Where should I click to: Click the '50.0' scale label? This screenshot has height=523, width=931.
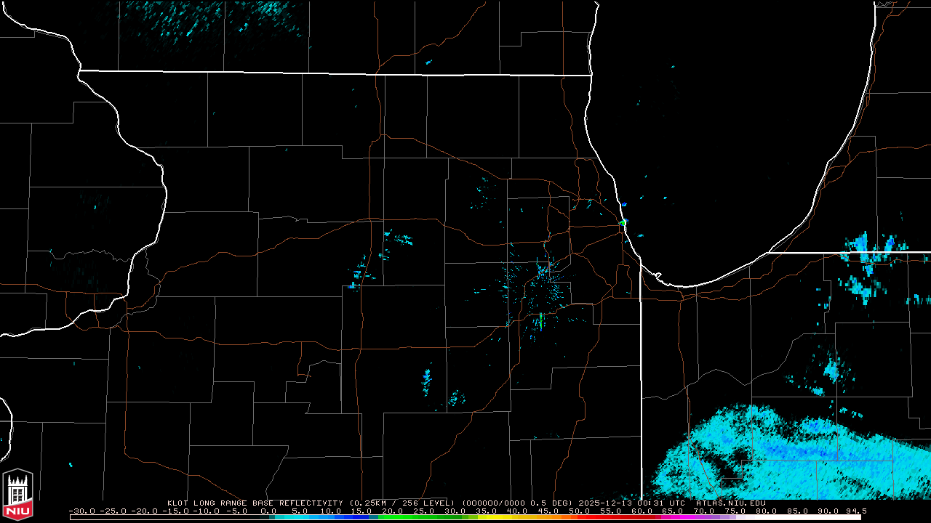(x=580, y=511)
